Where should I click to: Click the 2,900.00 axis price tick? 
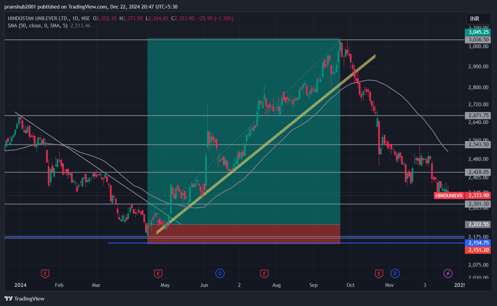478,66
